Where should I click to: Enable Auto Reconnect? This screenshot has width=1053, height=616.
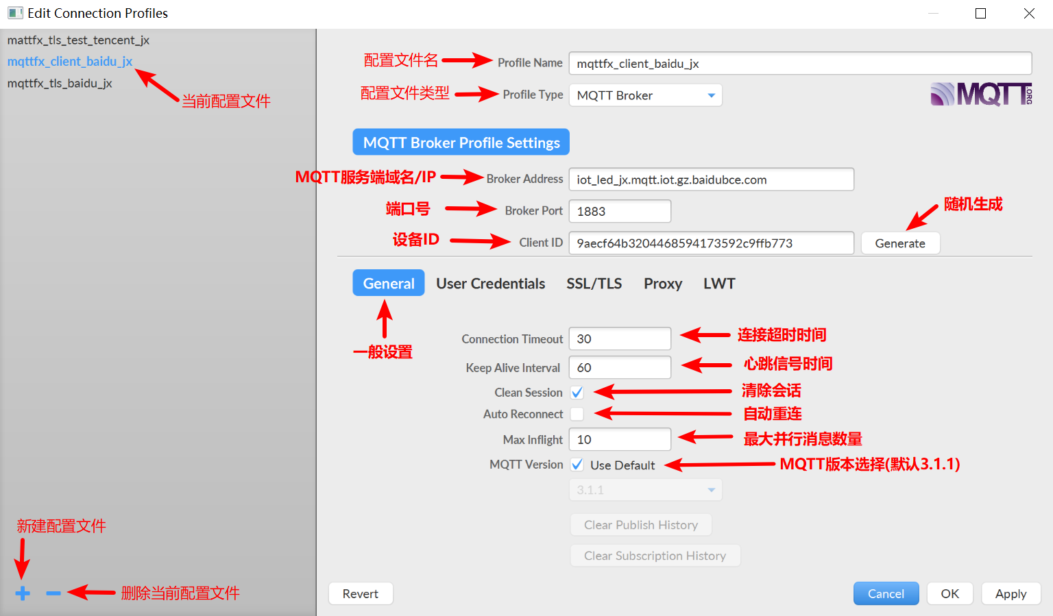pyautogui.click(x=577, y=414)
